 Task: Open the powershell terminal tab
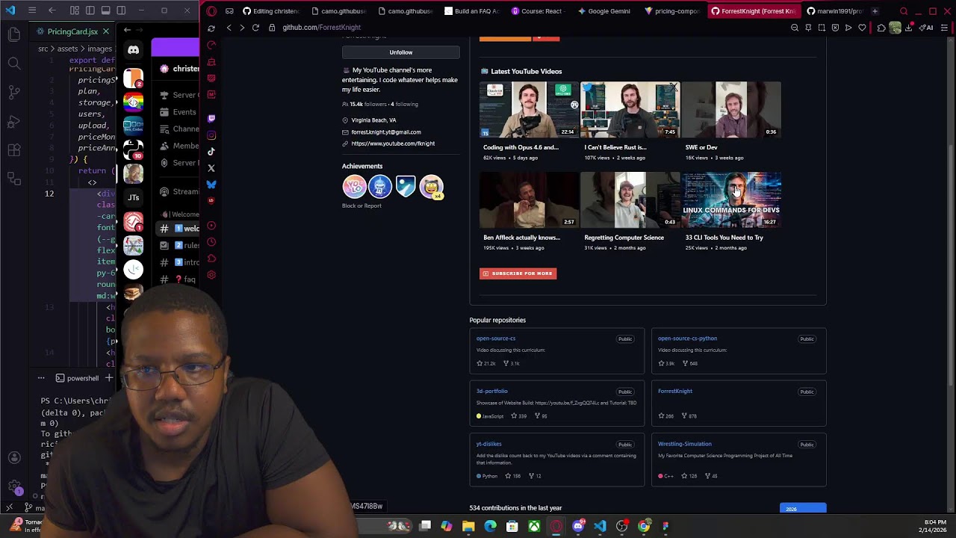78,378
